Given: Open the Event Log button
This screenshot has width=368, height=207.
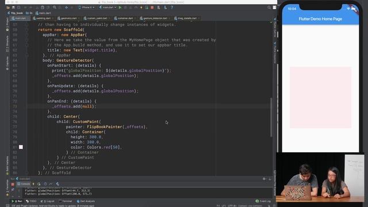Looking at the screenshot, I should point(263,201).
